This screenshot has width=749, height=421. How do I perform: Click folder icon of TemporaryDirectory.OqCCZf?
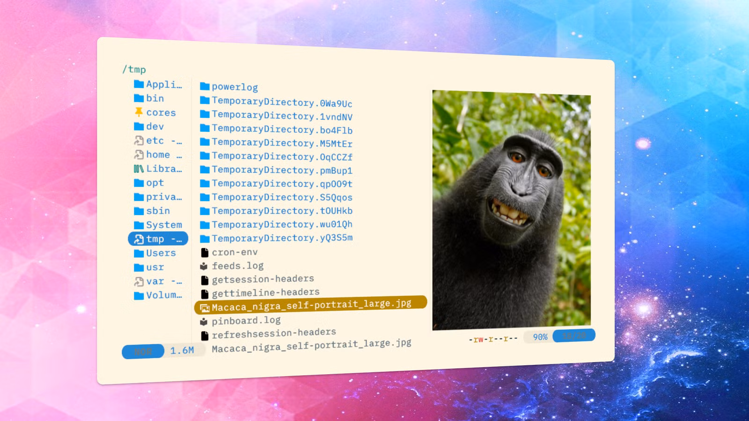(x=205, y=155)
